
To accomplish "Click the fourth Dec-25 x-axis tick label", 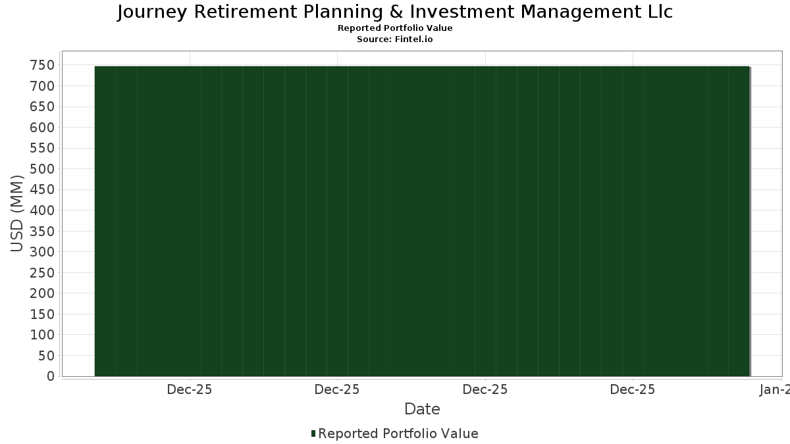I will 633,390.
